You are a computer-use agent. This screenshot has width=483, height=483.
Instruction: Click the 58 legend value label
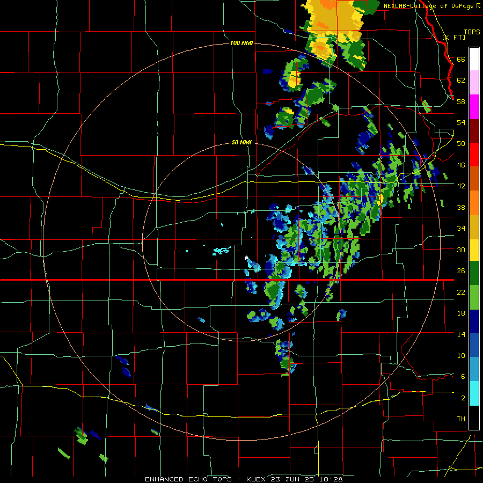[461, 101]
